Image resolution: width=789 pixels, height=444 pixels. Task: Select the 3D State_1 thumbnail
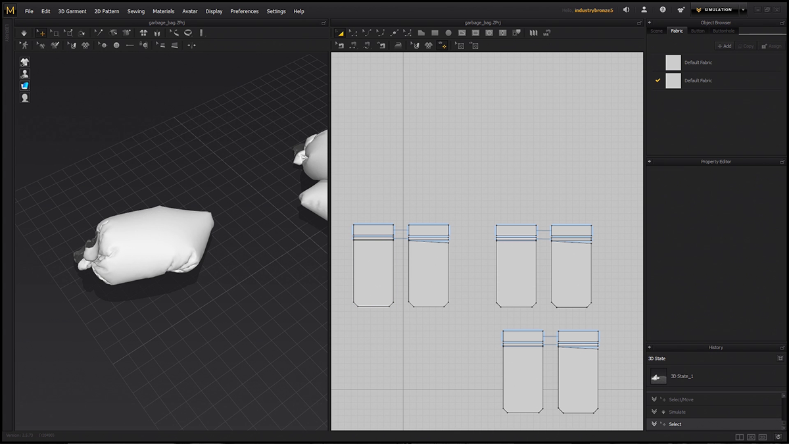[x=658, y=376]
